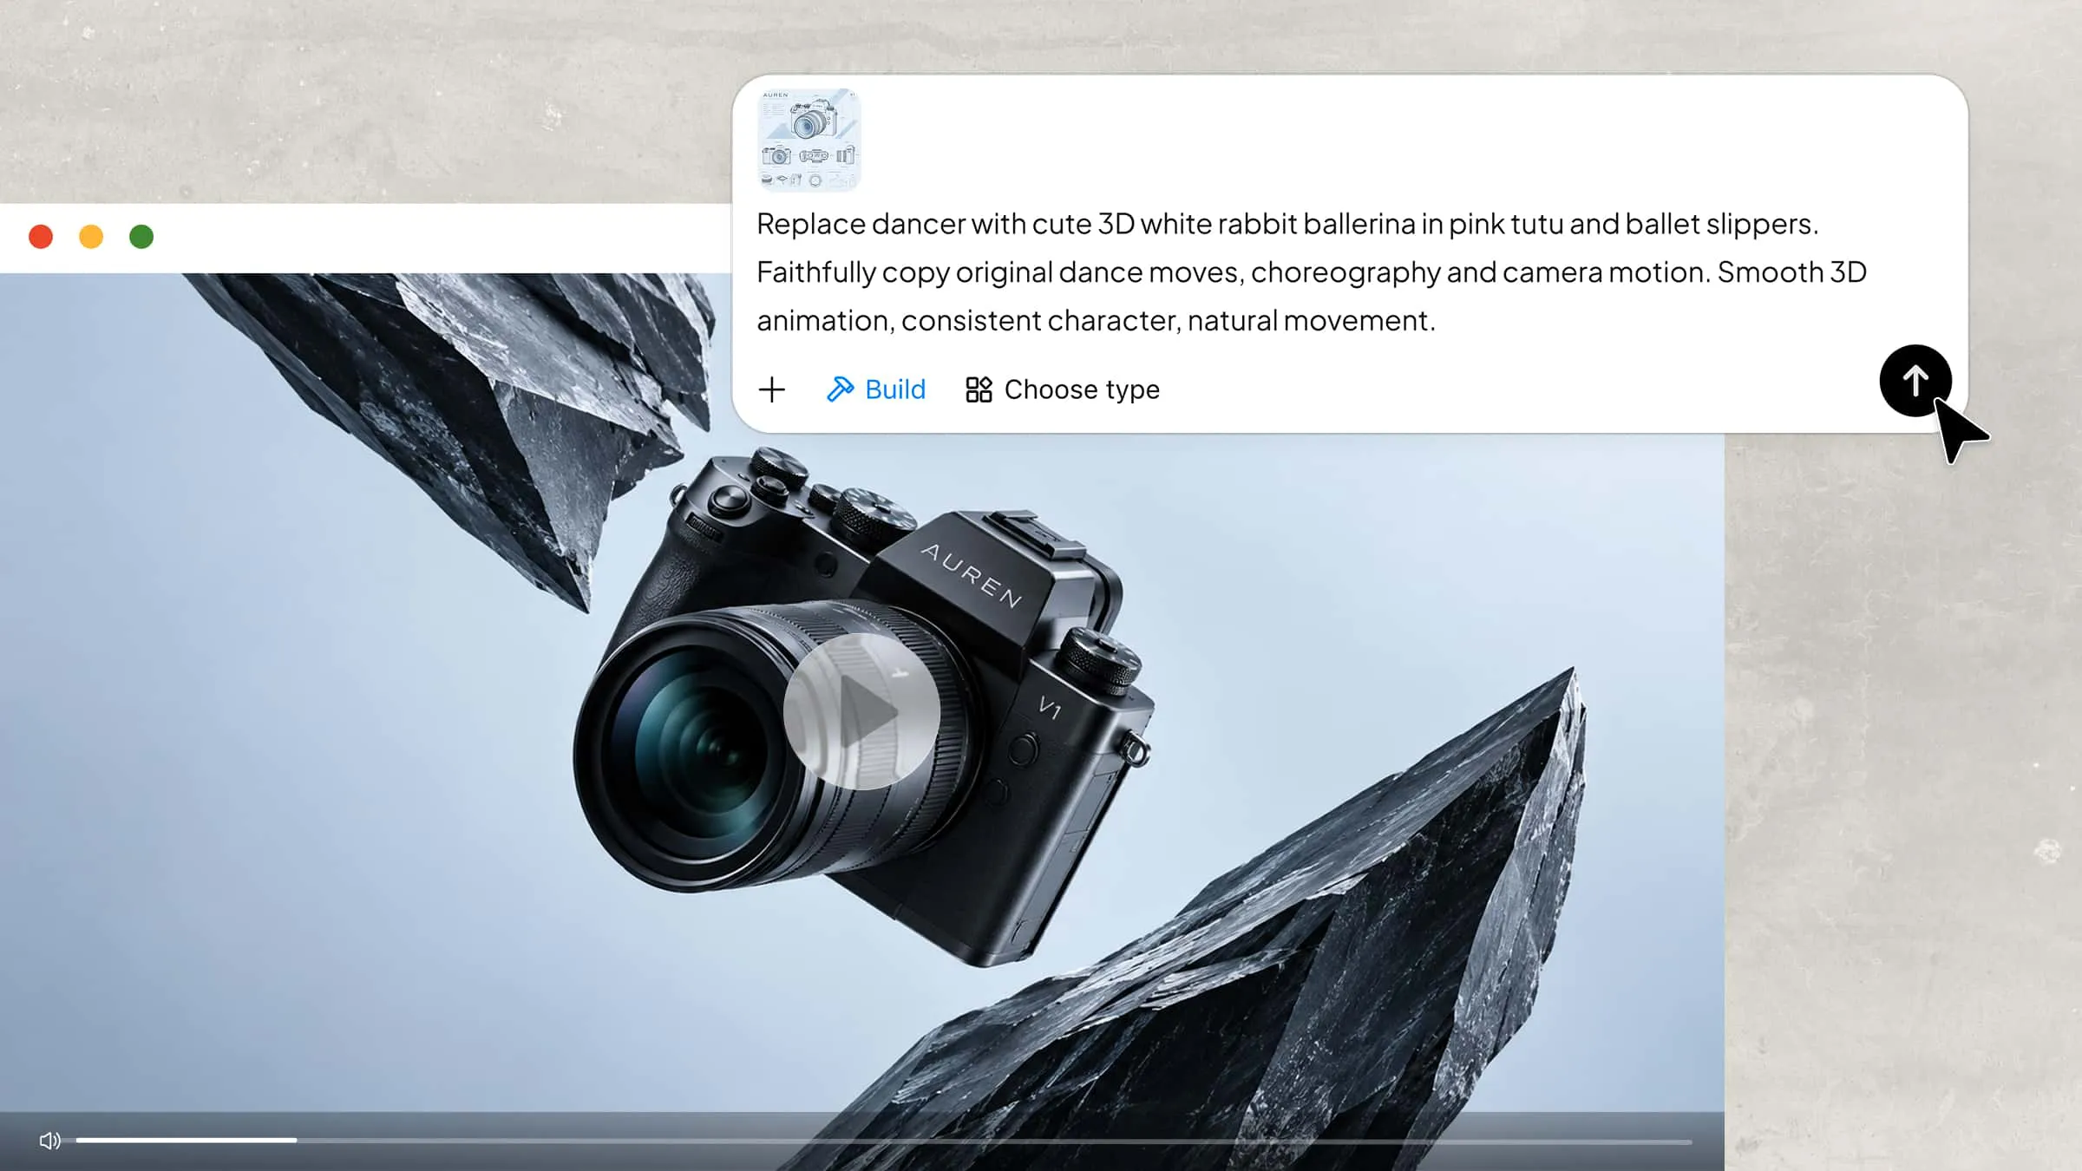Seek along the video progress bar
This screenshot has height=1171, width=2082.
[884, 1141]
